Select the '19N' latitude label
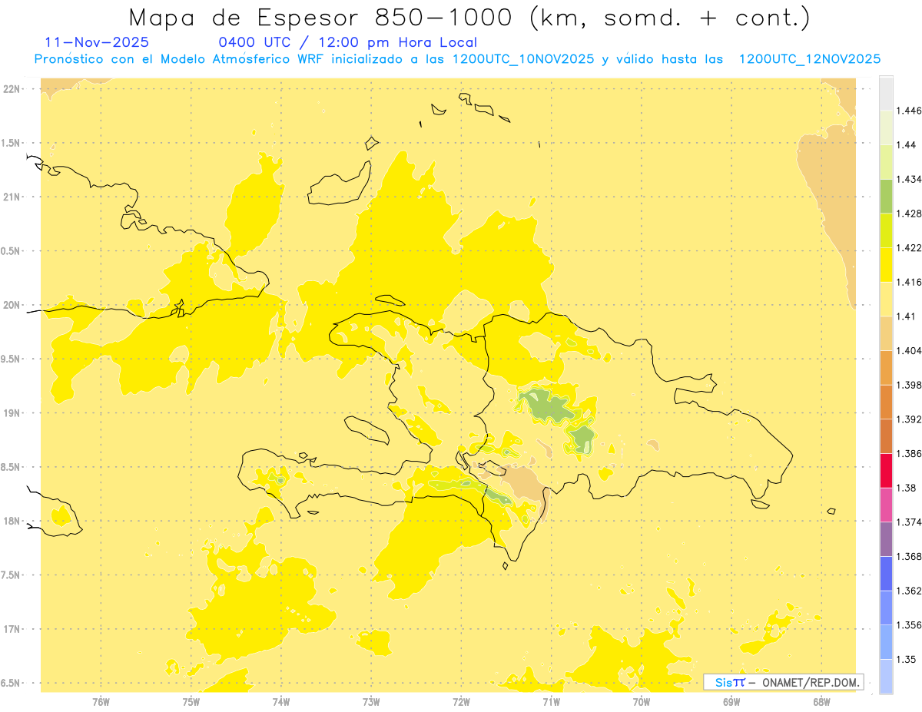The image size is (922, 712). [x=13, y=413]
